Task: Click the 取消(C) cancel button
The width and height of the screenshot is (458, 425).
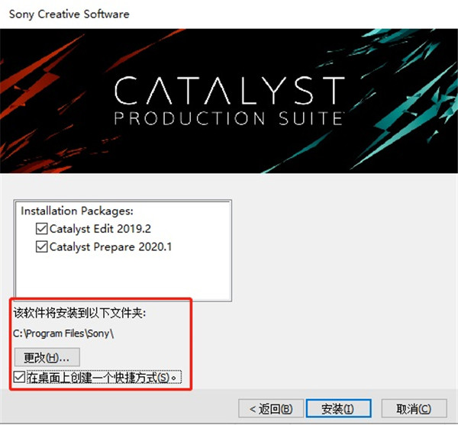Action: point(414,408)
